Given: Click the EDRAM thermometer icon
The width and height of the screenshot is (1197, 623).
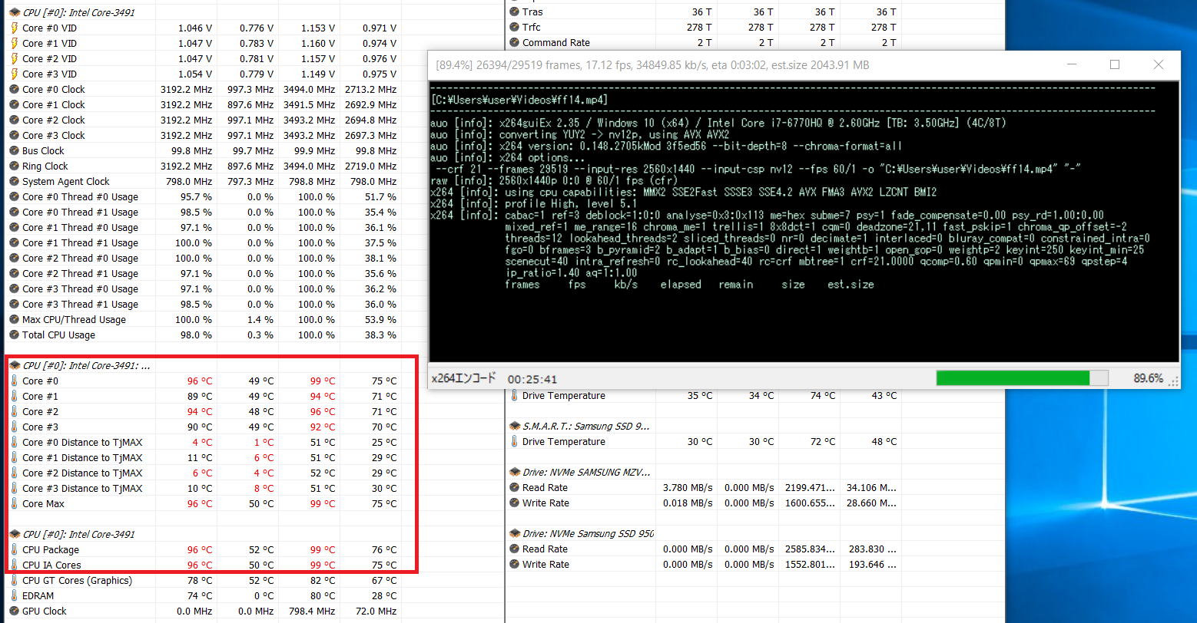Looking at the screenshot, I should tap(14, 595).
